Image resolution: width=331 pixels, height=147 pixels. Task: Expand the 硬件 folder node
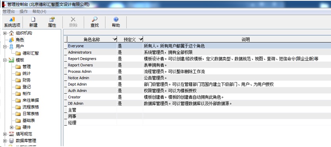tap(11, 128)
